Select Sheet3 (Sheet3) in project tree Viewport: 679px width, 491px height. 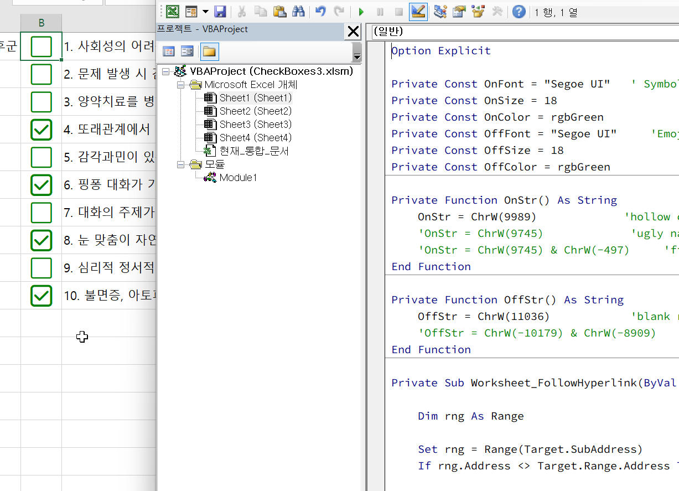pyautogui.click(x=255, y=124)
